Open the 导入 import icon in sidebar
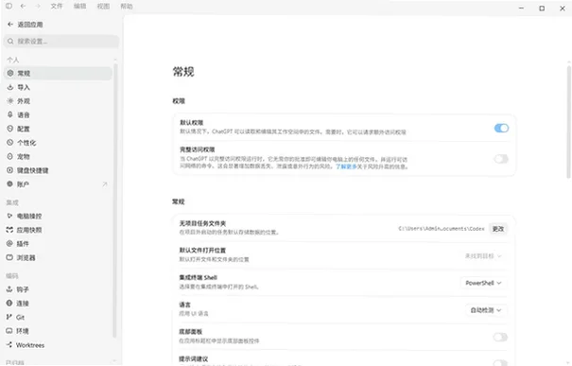 10,87
